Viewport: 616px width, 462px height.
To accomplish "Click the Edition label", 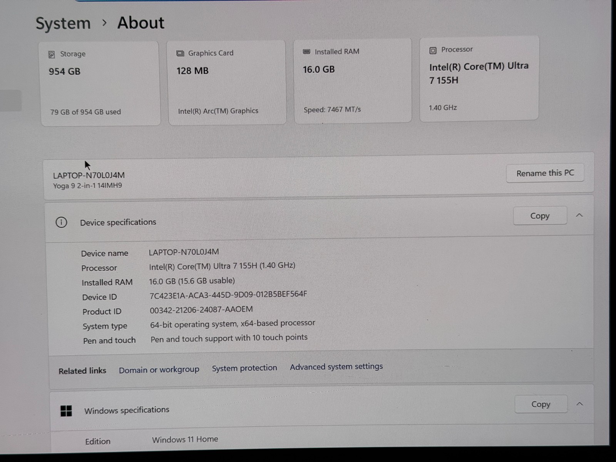I will [x=98, y=442].
